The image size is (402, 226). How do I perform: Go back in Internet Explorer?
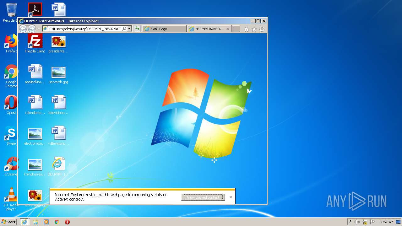(x=23, y=29)
